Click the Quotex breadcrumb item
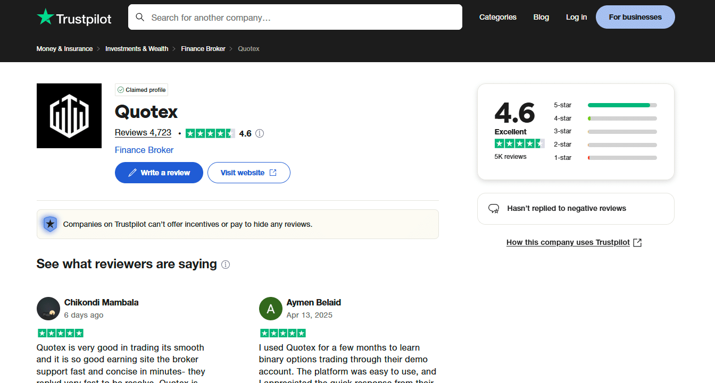 tap(248, 48)
